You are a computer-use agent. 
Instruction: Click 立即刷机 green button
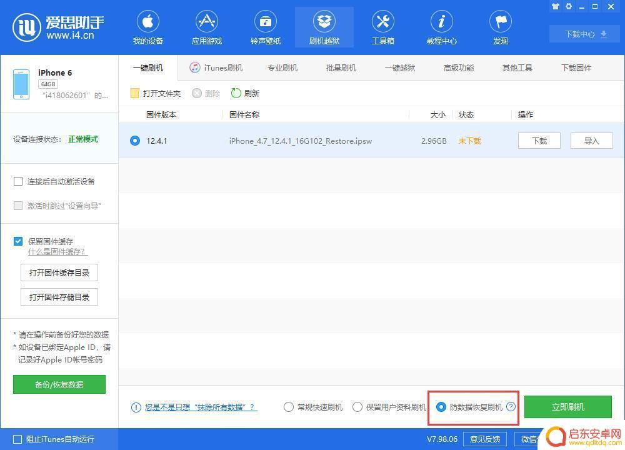(x=568, y=407)
